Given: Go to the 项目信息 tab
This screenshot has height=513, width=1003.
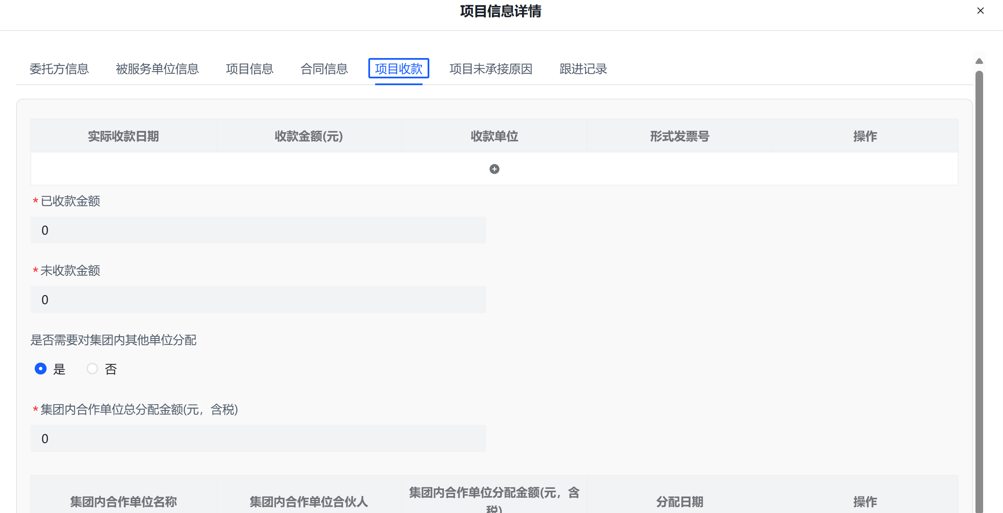Looking at the screenshot, I should point(249,69).
